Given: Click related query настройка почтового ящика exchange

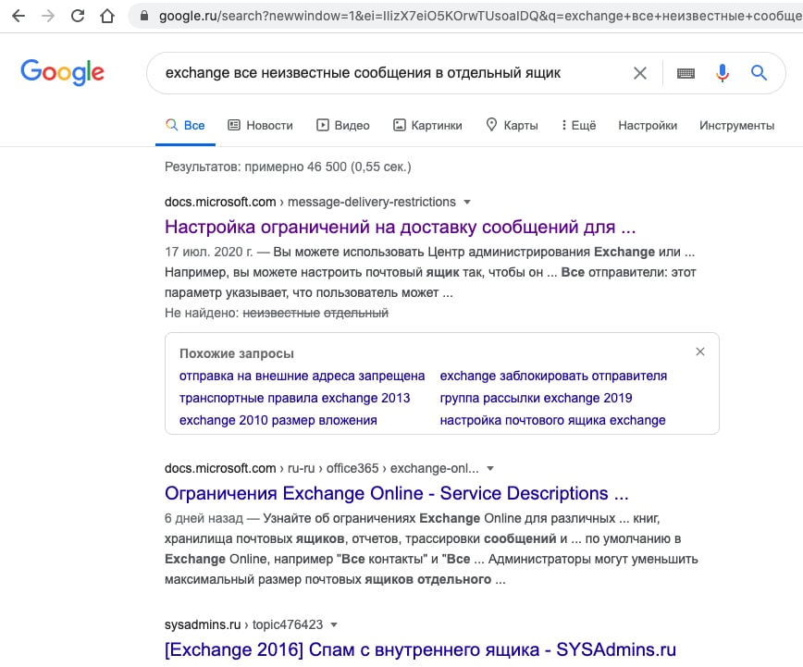Looking at the screenshot, I should tap(552, 420).
